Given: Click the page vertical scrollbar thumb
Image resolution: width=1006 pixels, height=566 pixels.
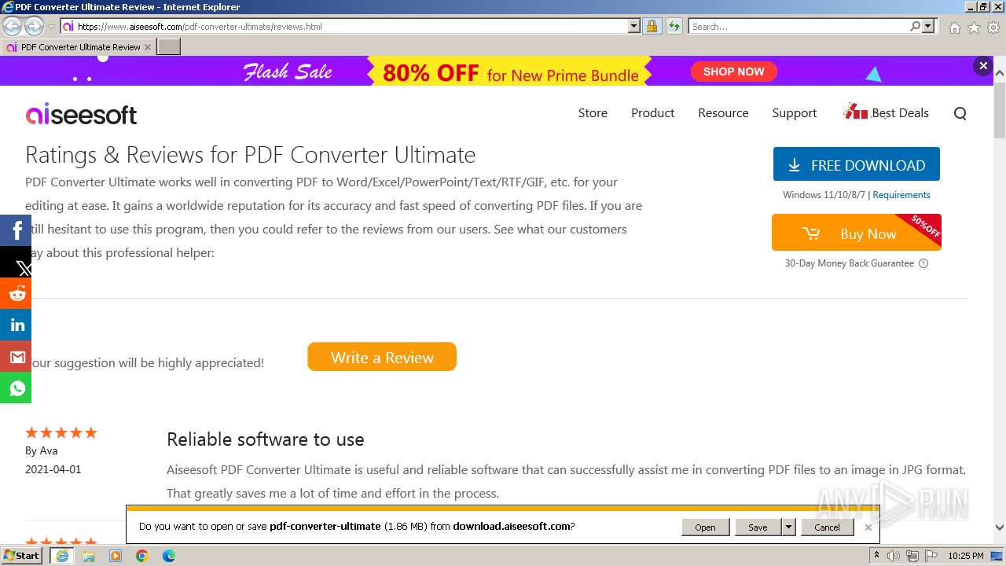Looking at the screenshot, I should click(1000, 110).
